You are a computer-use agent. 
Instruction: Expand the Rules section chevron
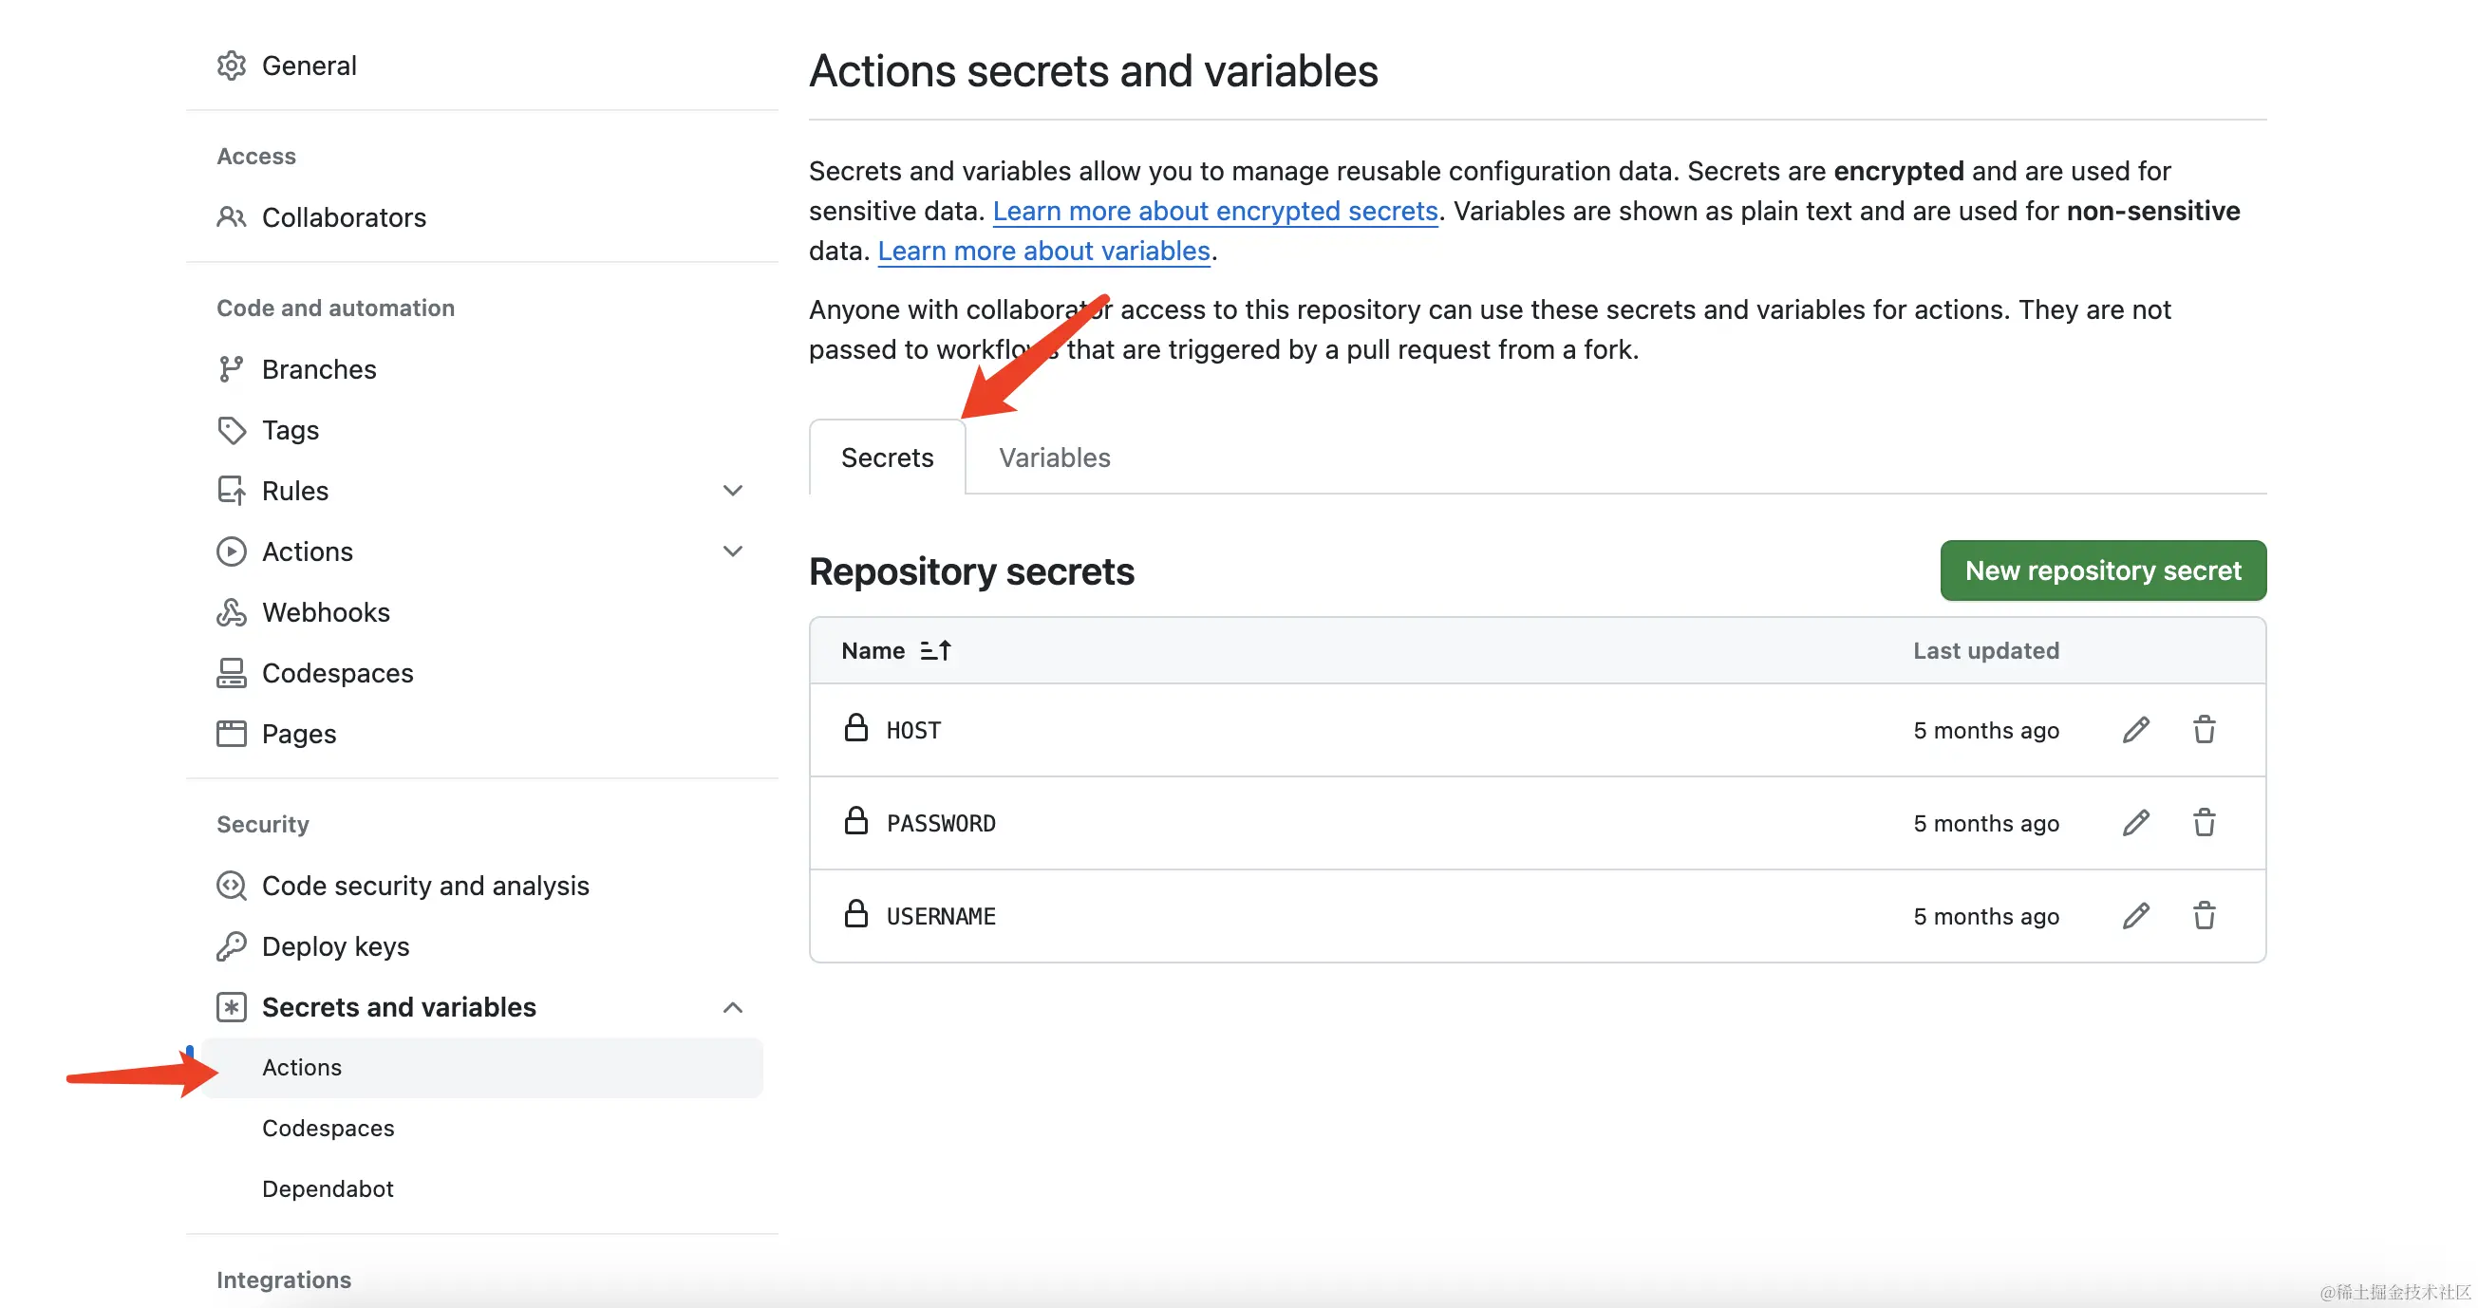tap(732, 491)
